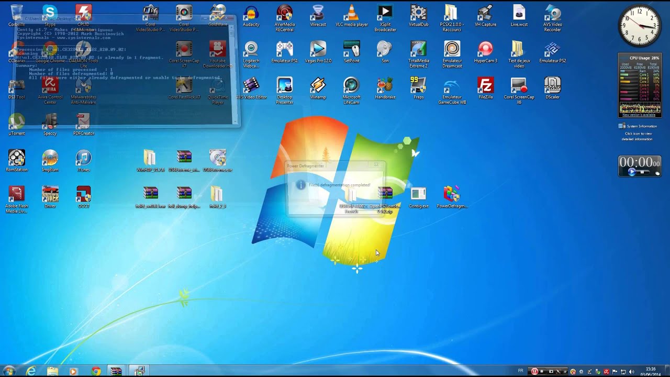Launch the SetPoint shortcut
This screenshot has height=377, width=670.
pos(352,52)
